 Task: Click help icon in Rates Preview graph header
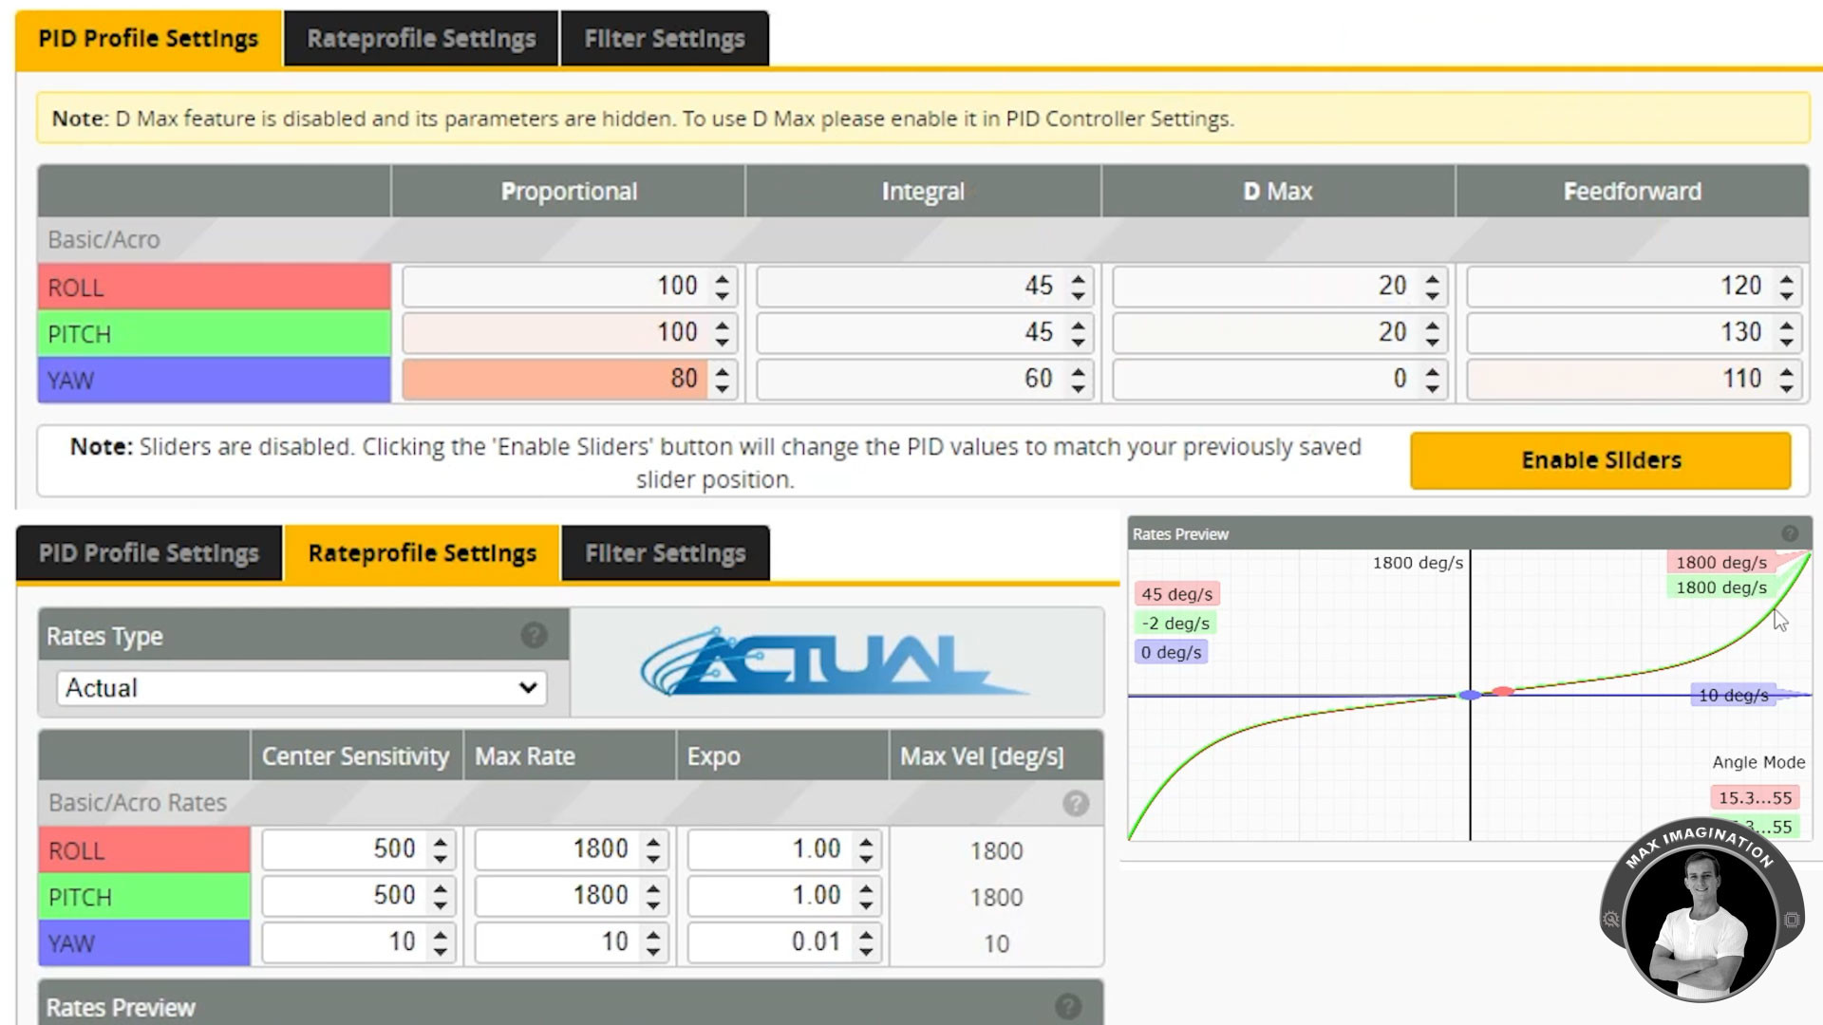[1790, 533]
